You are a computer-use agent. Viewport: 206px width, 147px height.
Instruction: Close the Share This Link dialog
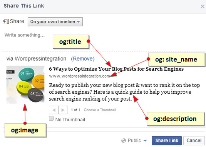coord(203,6)
